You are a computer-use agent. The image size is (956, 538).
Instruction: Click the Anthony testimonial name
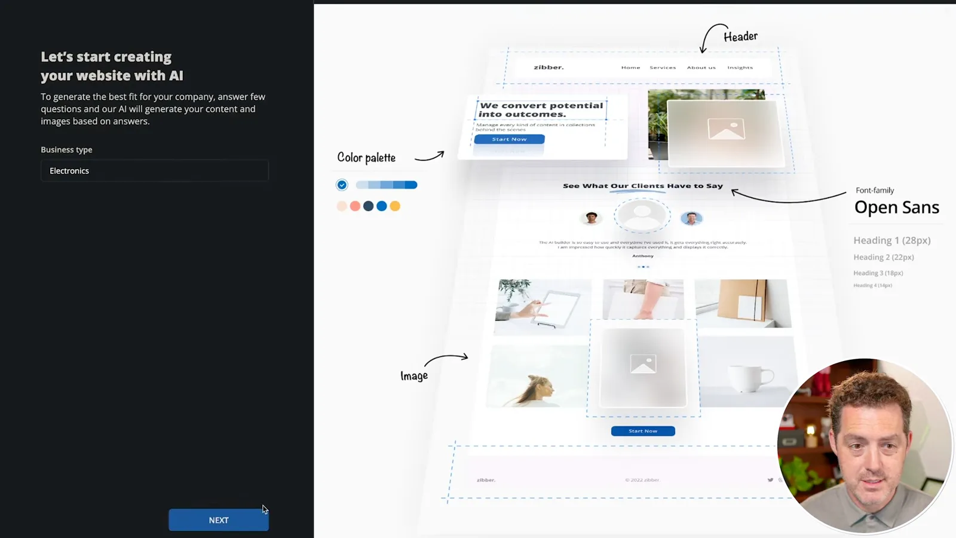[x=643, y=256]
